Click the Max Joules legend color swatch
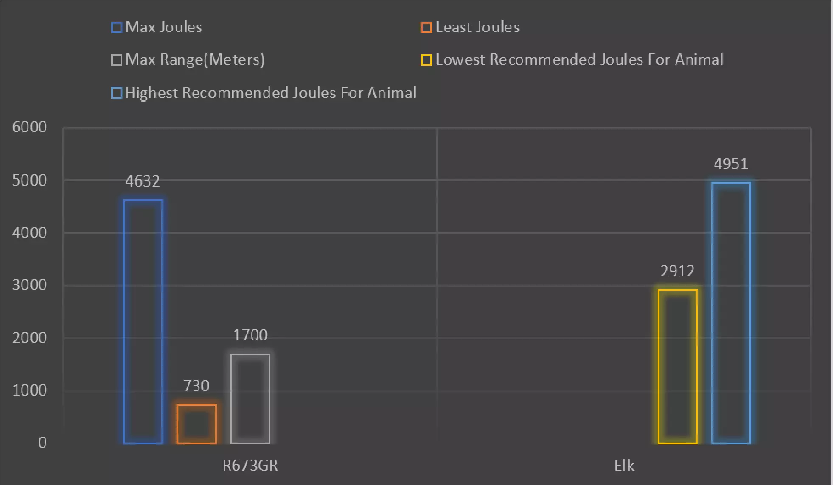836x485 pixels. (117, 28)
